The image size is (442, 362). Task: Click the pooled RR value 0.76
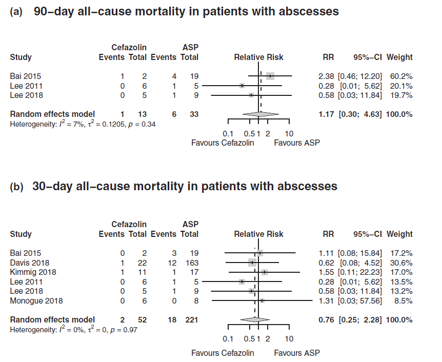point(326,319)
